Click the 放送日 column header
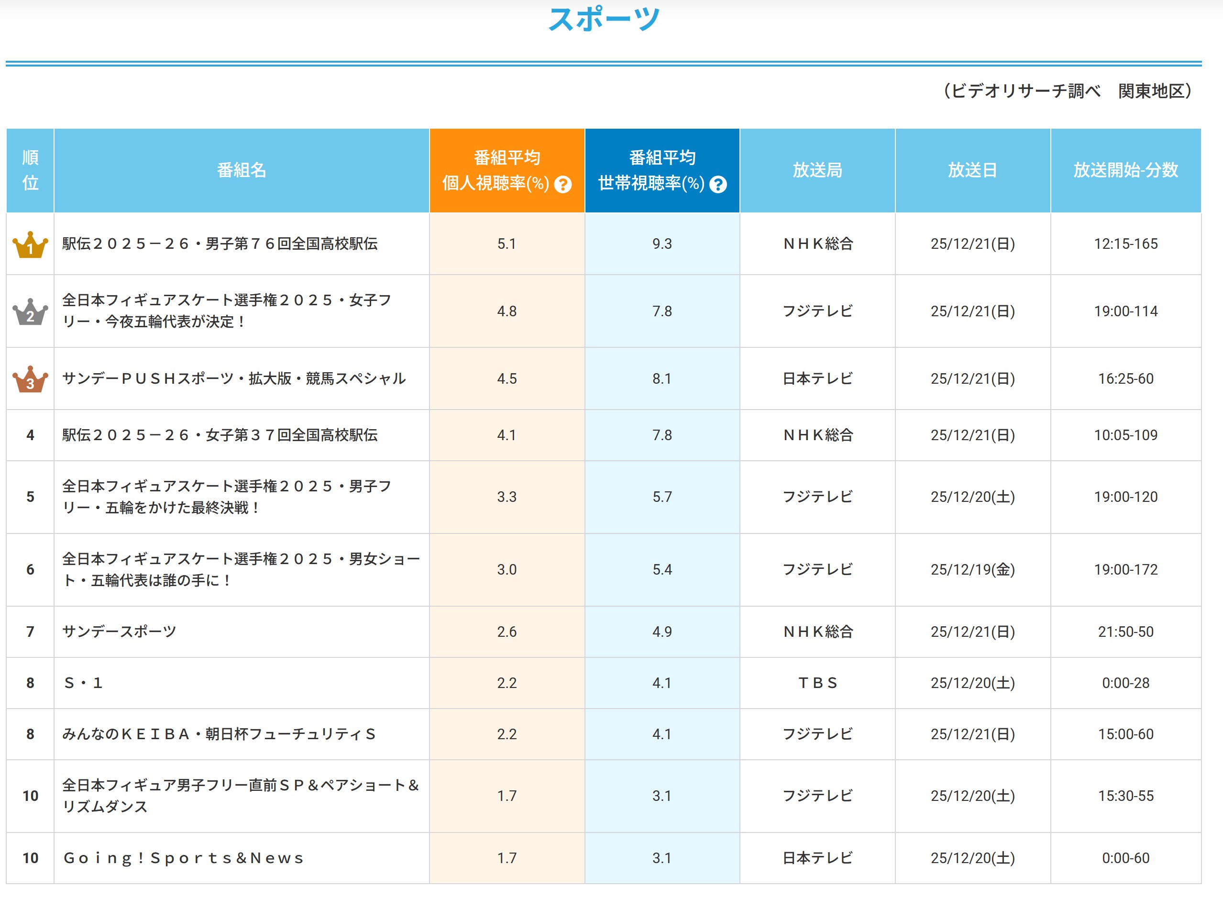 (972, 170)
